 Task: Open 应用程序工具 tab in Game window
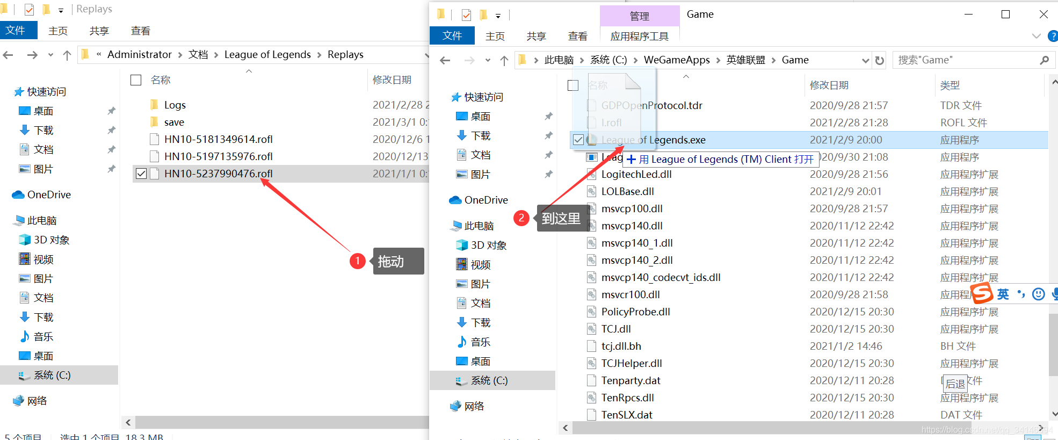640,36
